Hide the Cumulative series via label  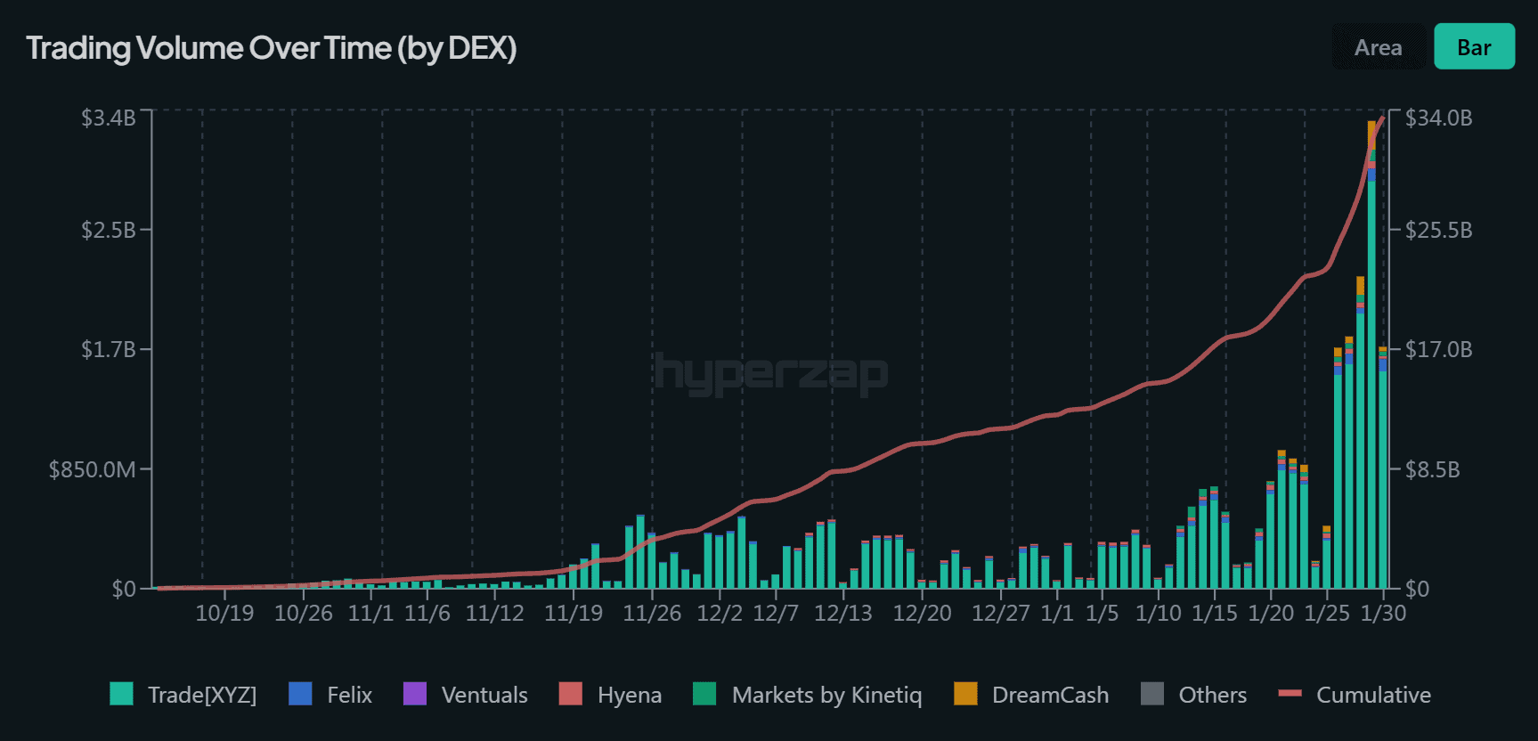[1373, 695]
